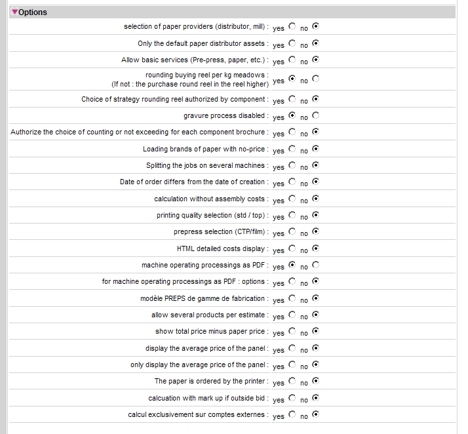This screenshot has height=434, width=468.
Task: Set machine operating processings as PDF to no
Action: click(316, 265)
